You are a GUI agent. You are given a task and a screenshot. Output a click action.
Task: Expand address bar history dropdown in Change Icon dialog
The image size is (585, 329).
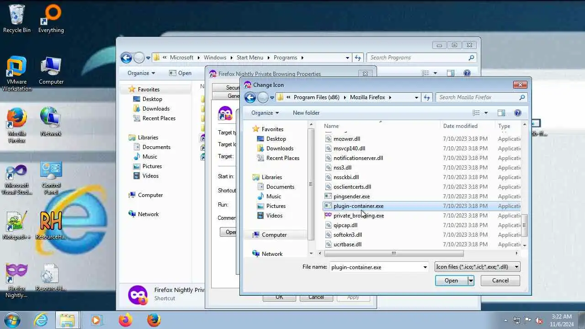(416, 97)
